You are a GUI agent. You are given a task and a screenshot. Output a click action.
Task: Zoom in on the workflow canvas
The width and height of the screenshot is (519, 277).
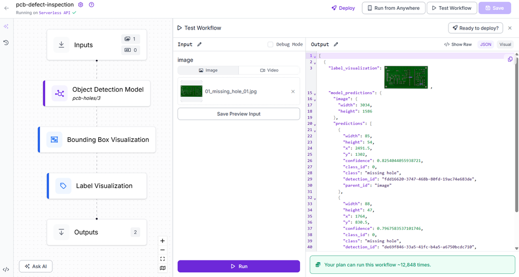coord(162,241)
